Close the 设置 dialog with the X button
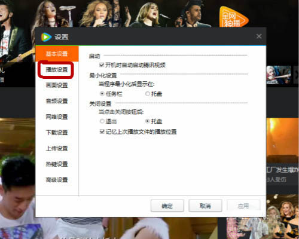 (259, 36)
